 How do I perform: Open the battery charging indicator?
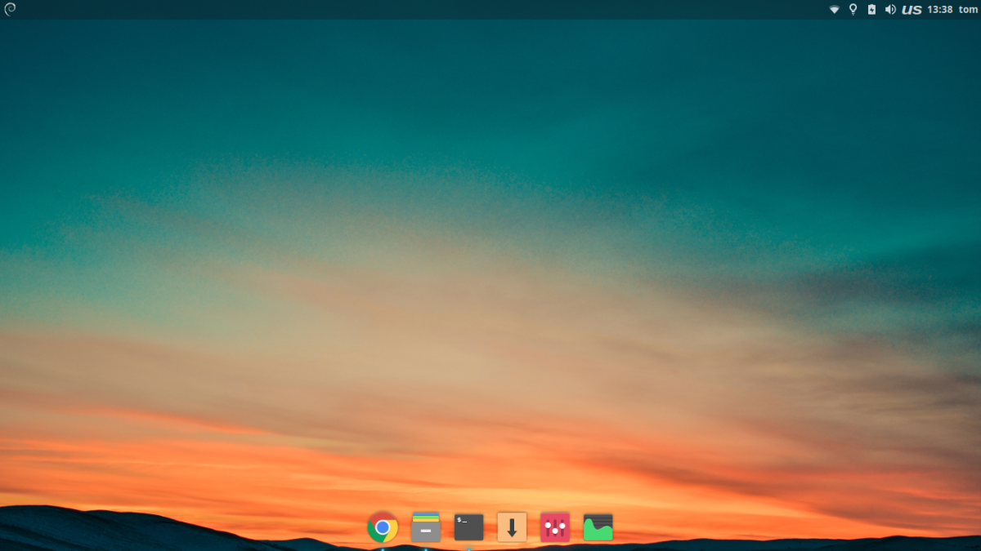click(x=871, y=10)
